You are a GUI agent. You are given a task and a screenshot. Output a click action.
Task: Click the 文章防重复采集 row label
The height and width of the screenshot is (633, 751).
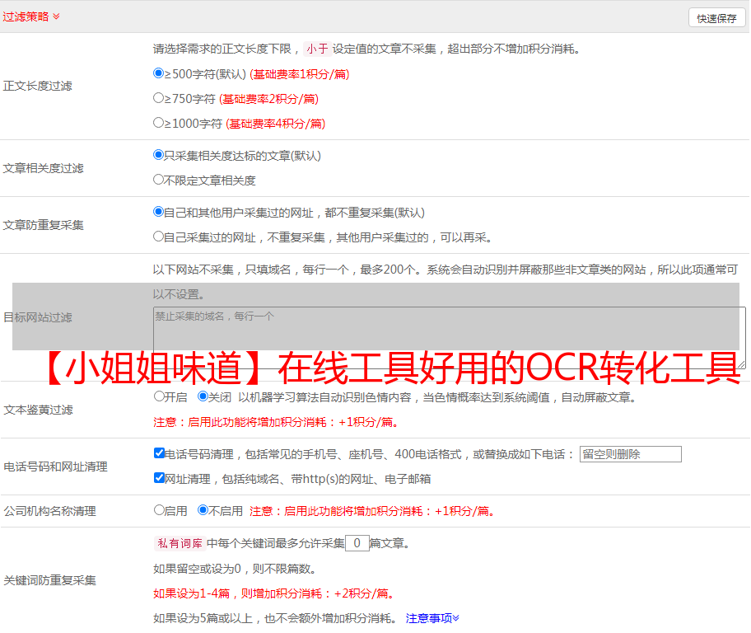(43, 225)
